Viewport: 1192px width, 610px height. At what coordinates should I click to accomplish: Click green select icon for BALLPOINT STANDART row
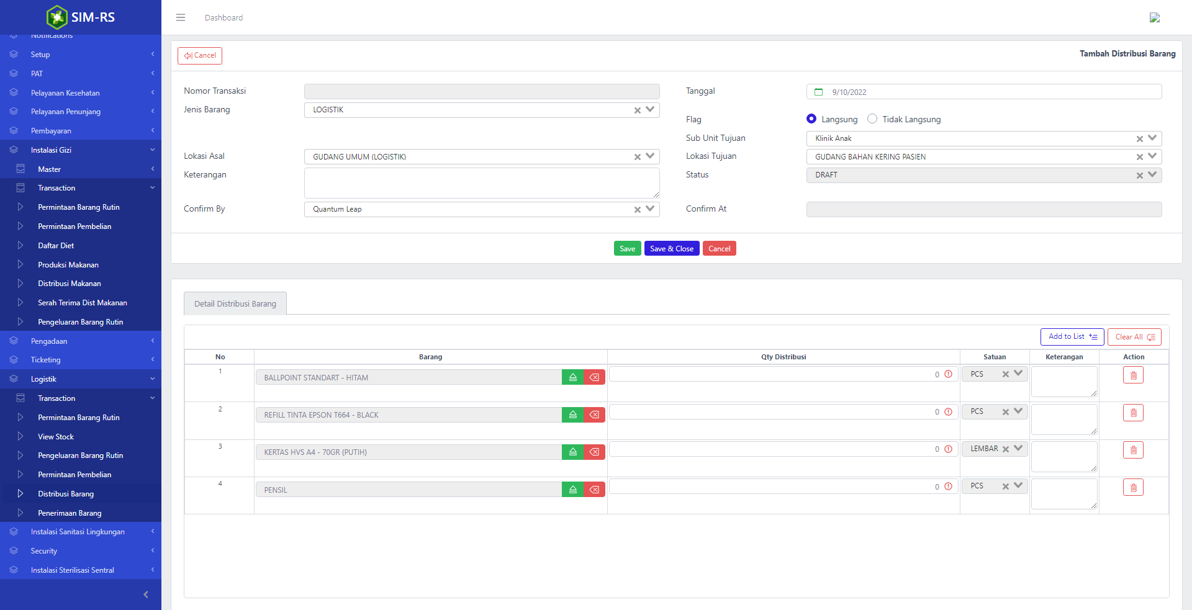pyautogui.click(x=572, y=377)
